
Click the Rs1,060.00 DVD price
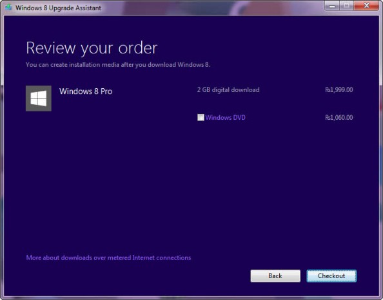tap(339, 118)
